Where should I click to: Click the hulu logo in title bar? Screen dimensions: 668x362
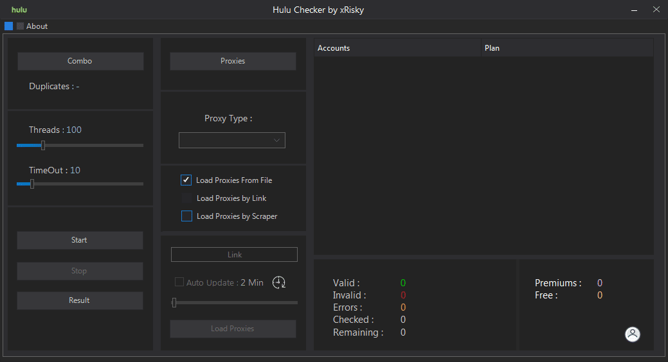pos(19,10)
